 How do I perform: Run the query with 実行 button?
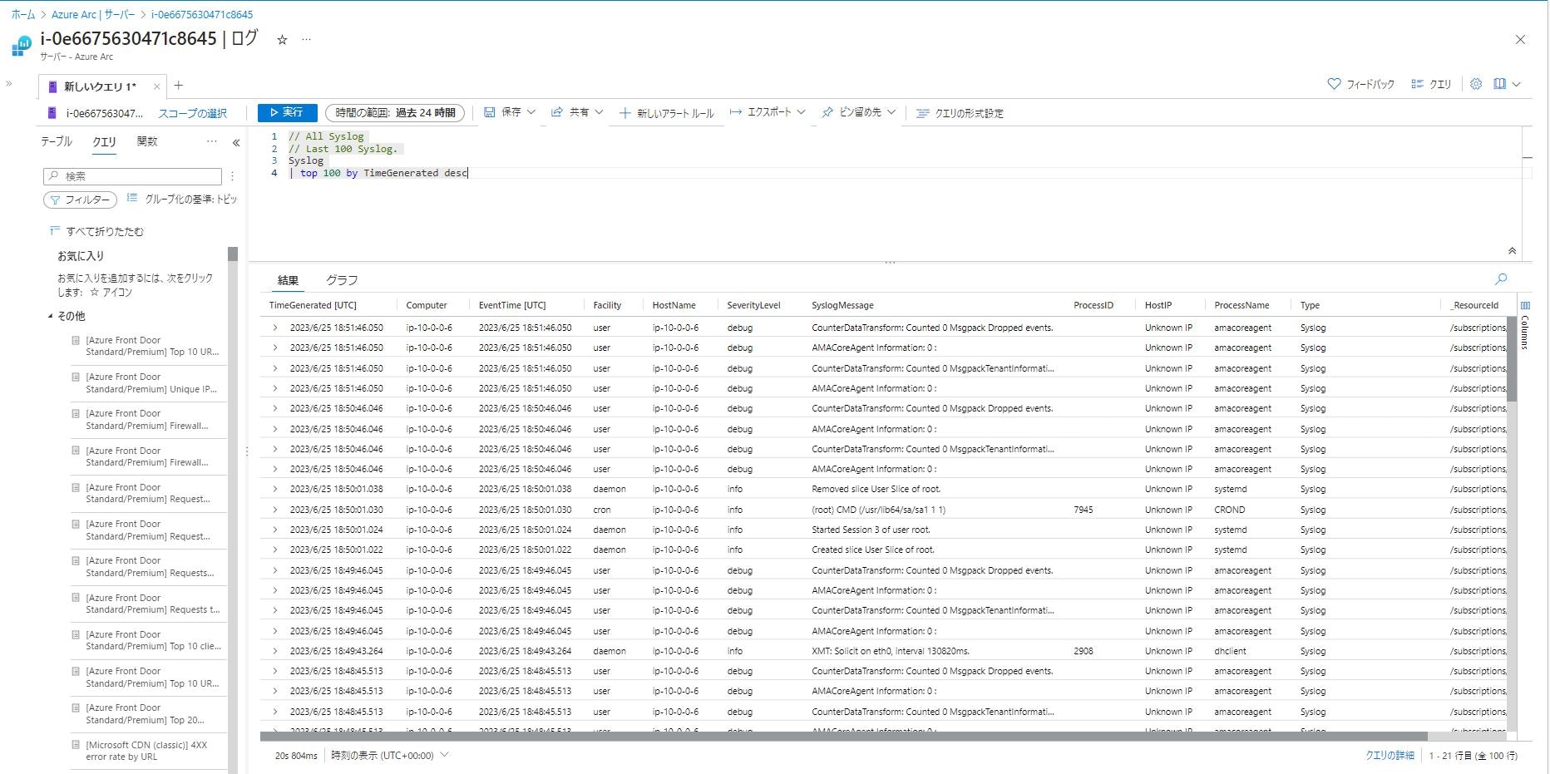(287, 112)
